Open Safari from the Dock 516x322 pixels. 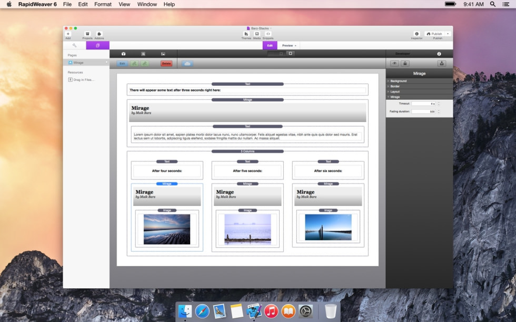[x=202, y=311]
